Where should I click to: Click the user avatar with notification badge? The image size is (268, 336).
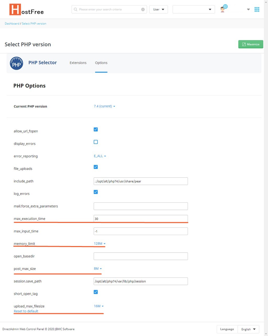coord(222,9)
